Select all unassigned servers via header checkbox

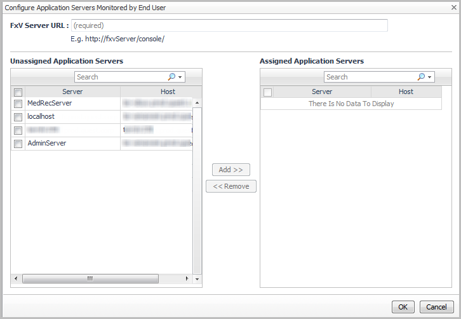coord(18,92)
